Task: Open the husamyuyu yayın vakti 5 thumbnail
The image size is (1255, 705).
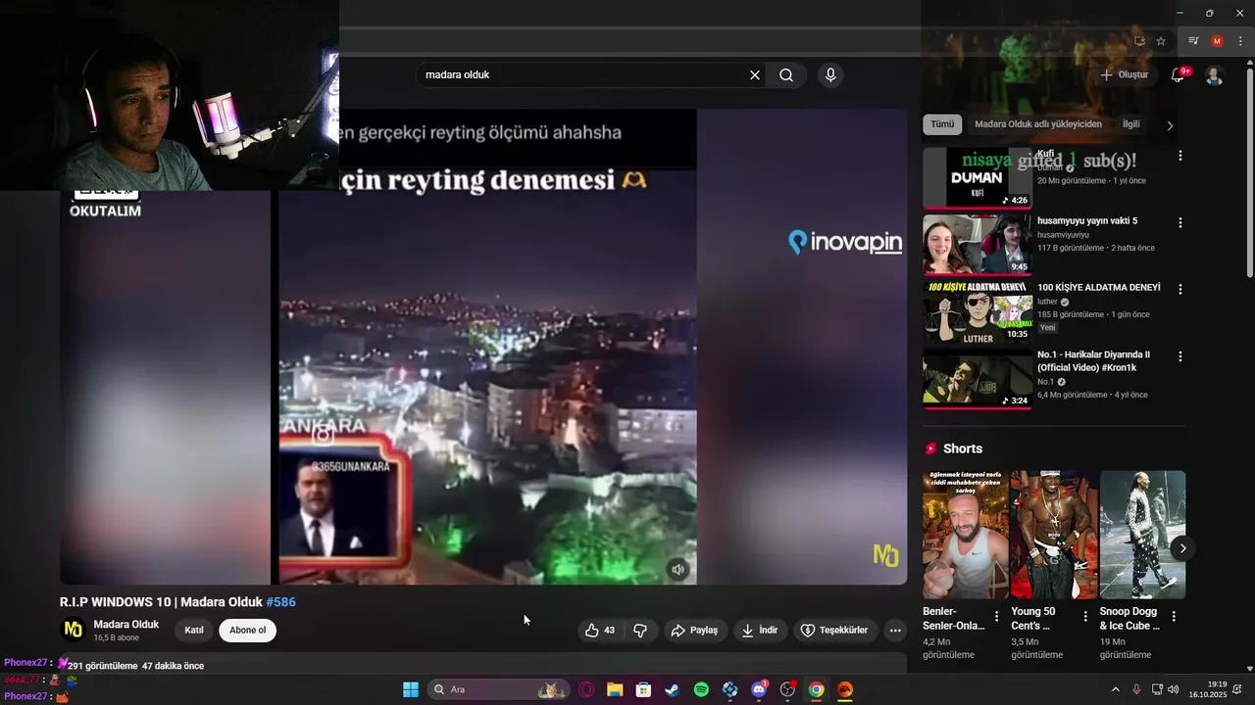Action: click(978, 245)
